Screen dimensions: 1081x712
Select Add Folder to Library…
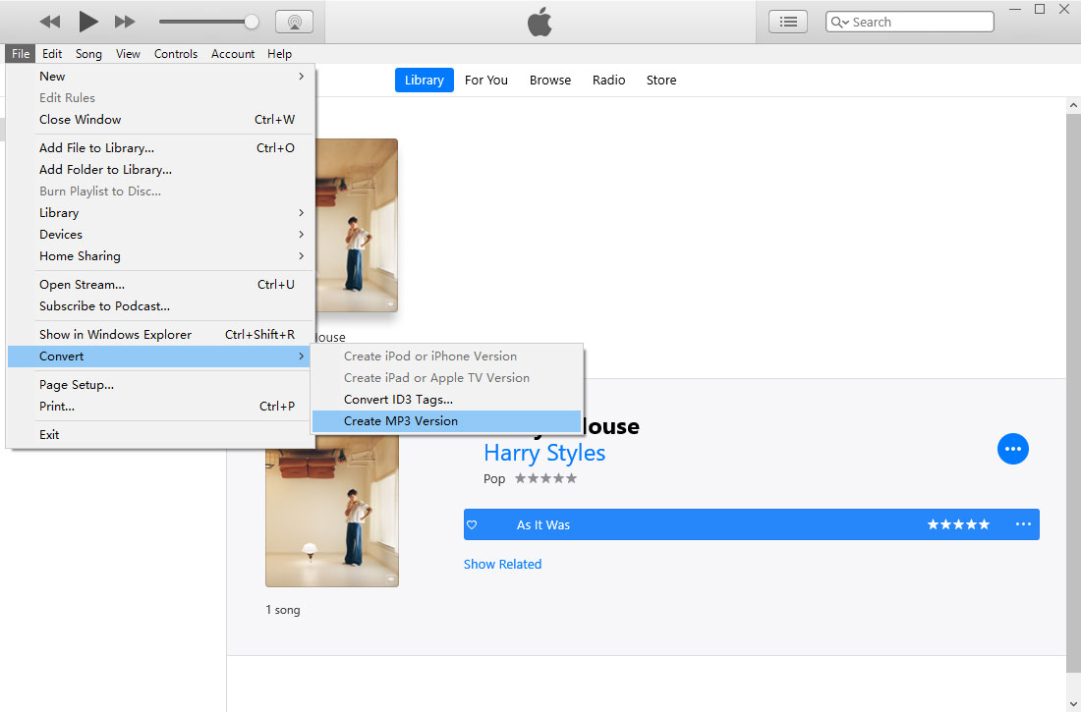[x=160, y=170]
